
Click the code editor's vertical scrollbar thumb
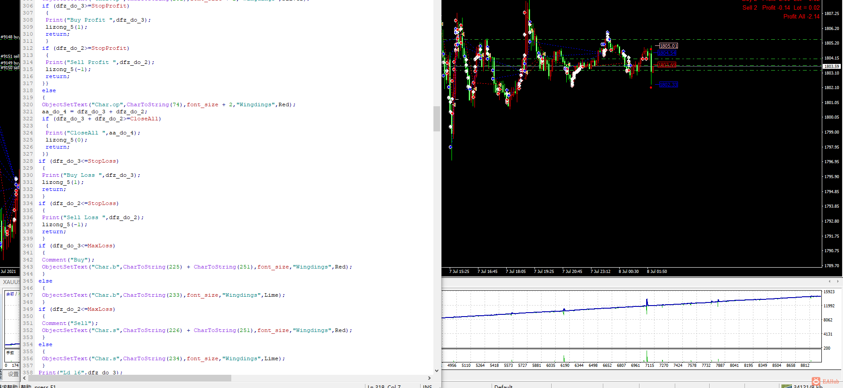pos(437,119)
